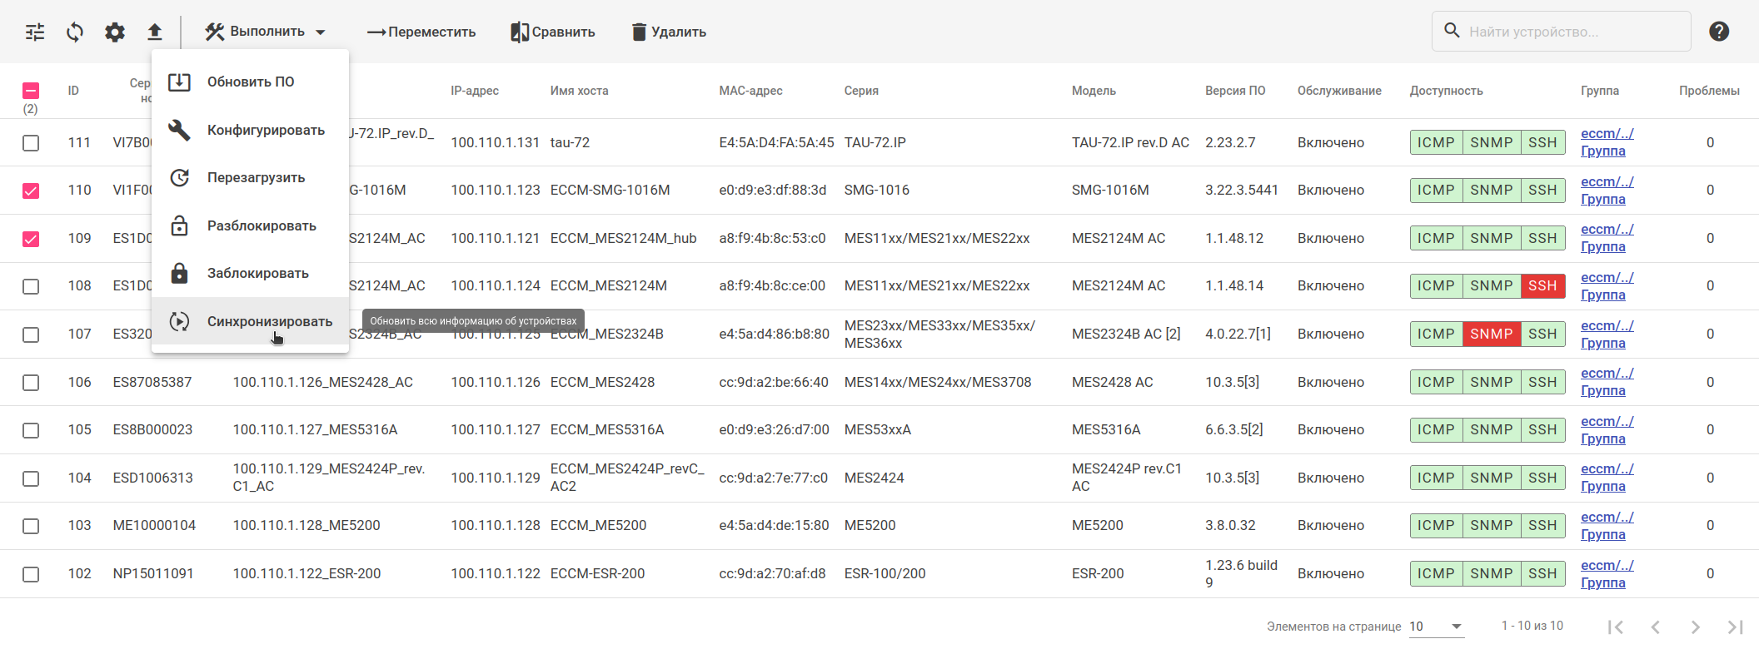This screenshot has height=649, width=1759.
Task: Click the trash icon Удалить
Action: point(669,32)
